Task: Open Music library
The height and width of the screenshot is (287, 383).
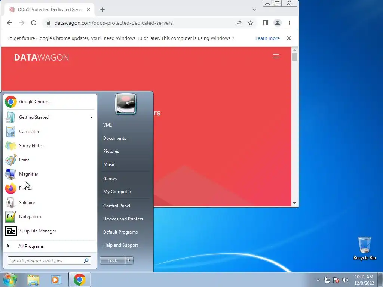Action: point(109,164)
